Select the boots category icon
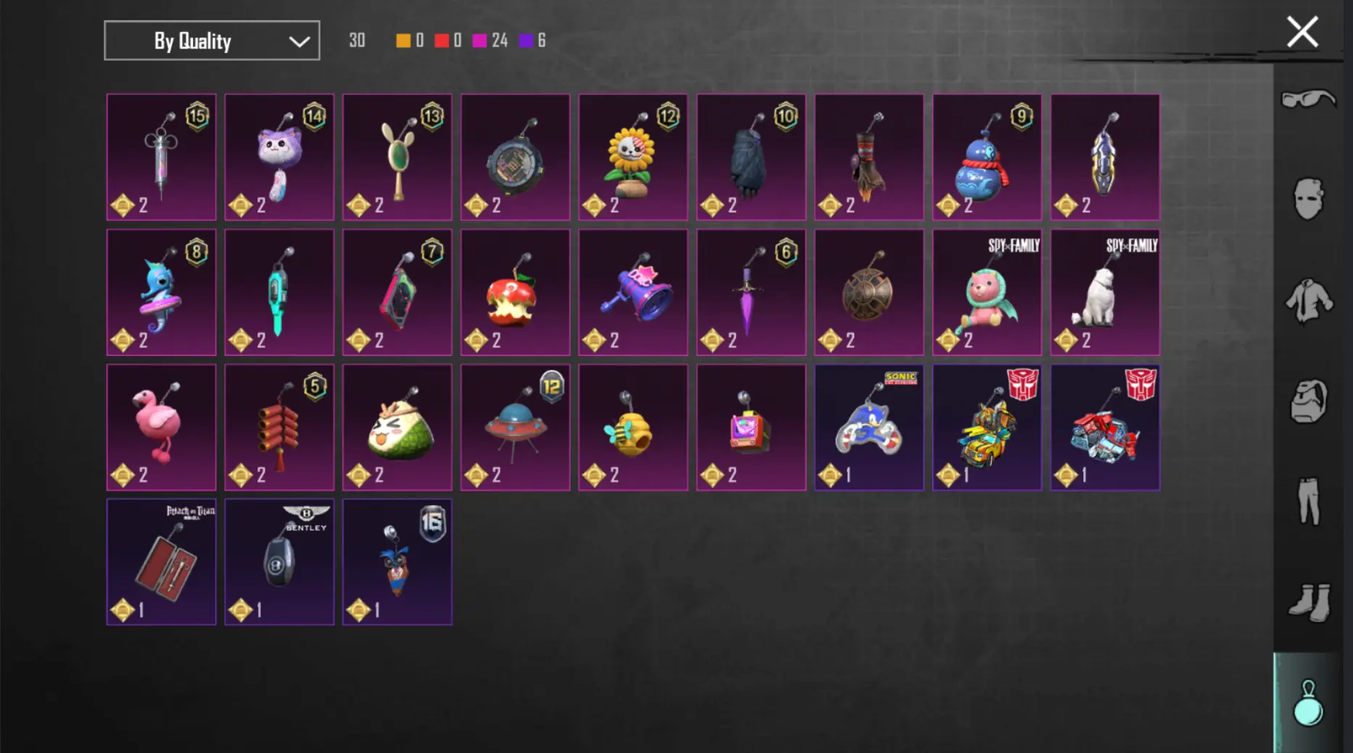Image resolution: width=1353 pixels, height=753 pixels. click(x=1310, y=602)
